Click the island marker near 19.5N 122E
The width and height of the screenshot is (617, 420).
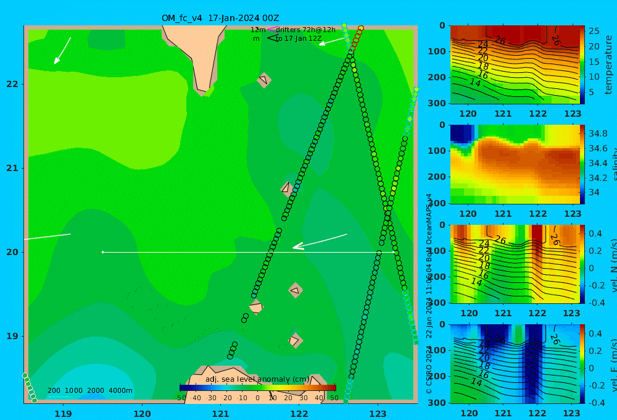pos(296,290)
